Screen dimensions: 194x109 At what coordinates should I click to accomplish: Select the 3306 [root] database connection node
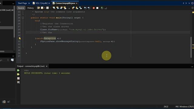click(7, 10)
